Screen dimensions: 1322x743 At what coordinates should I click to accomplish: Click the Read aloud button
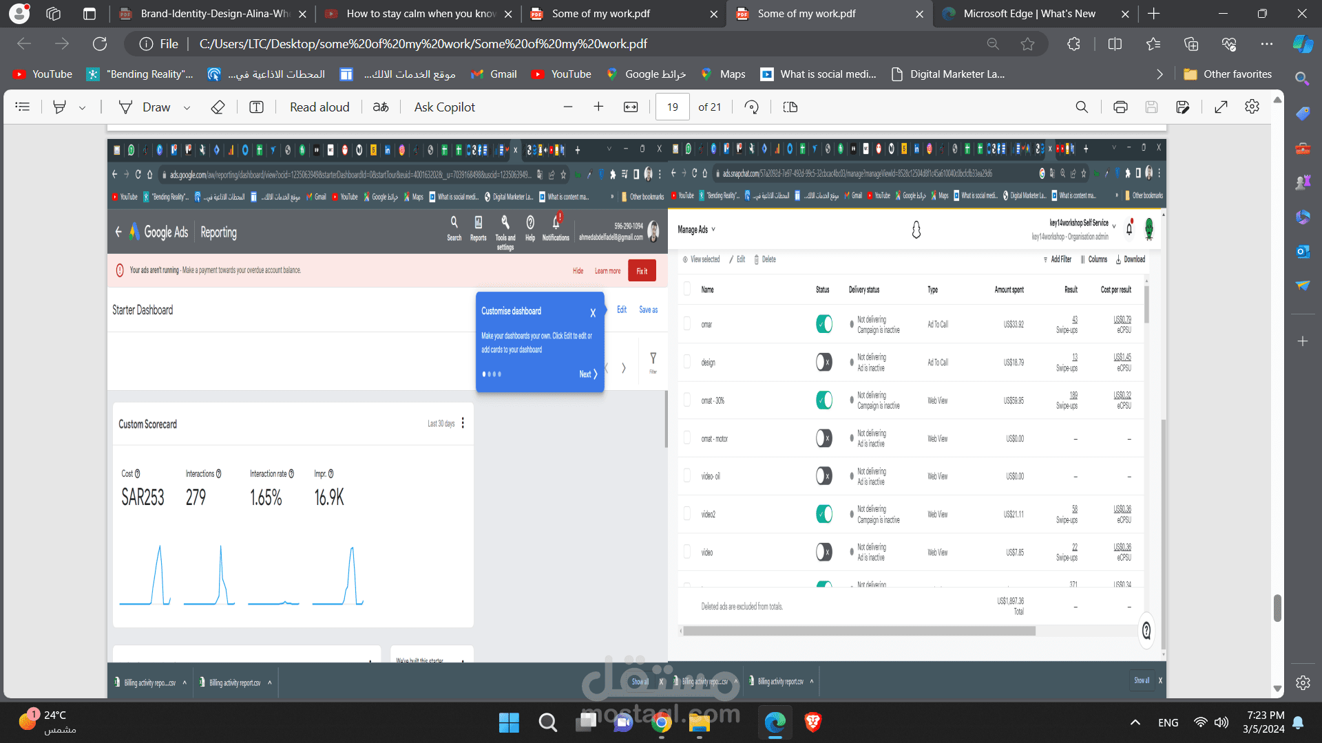pyautogui.click(x=319, y=107)
